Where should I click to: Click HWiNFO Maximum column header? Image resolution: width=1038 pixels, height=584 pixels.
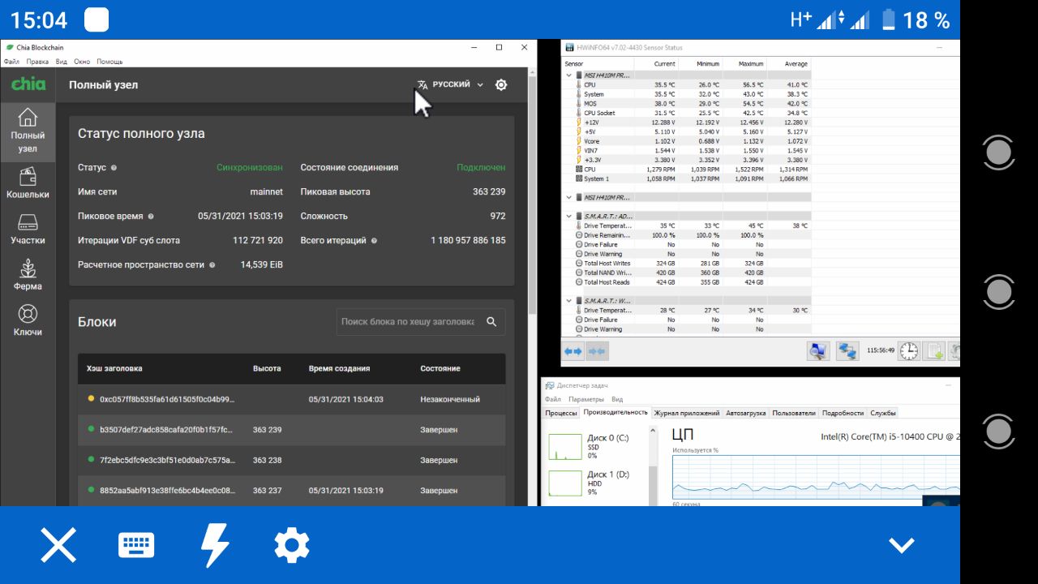[x=751, y=63]
